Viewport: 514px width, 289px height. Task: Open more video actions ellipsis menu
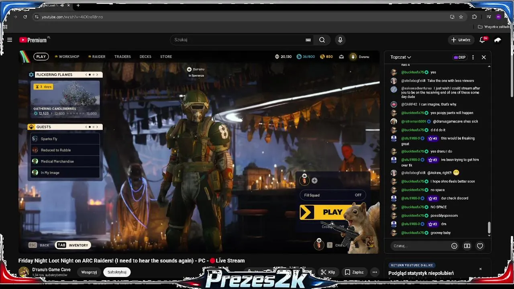click(375, 272)
